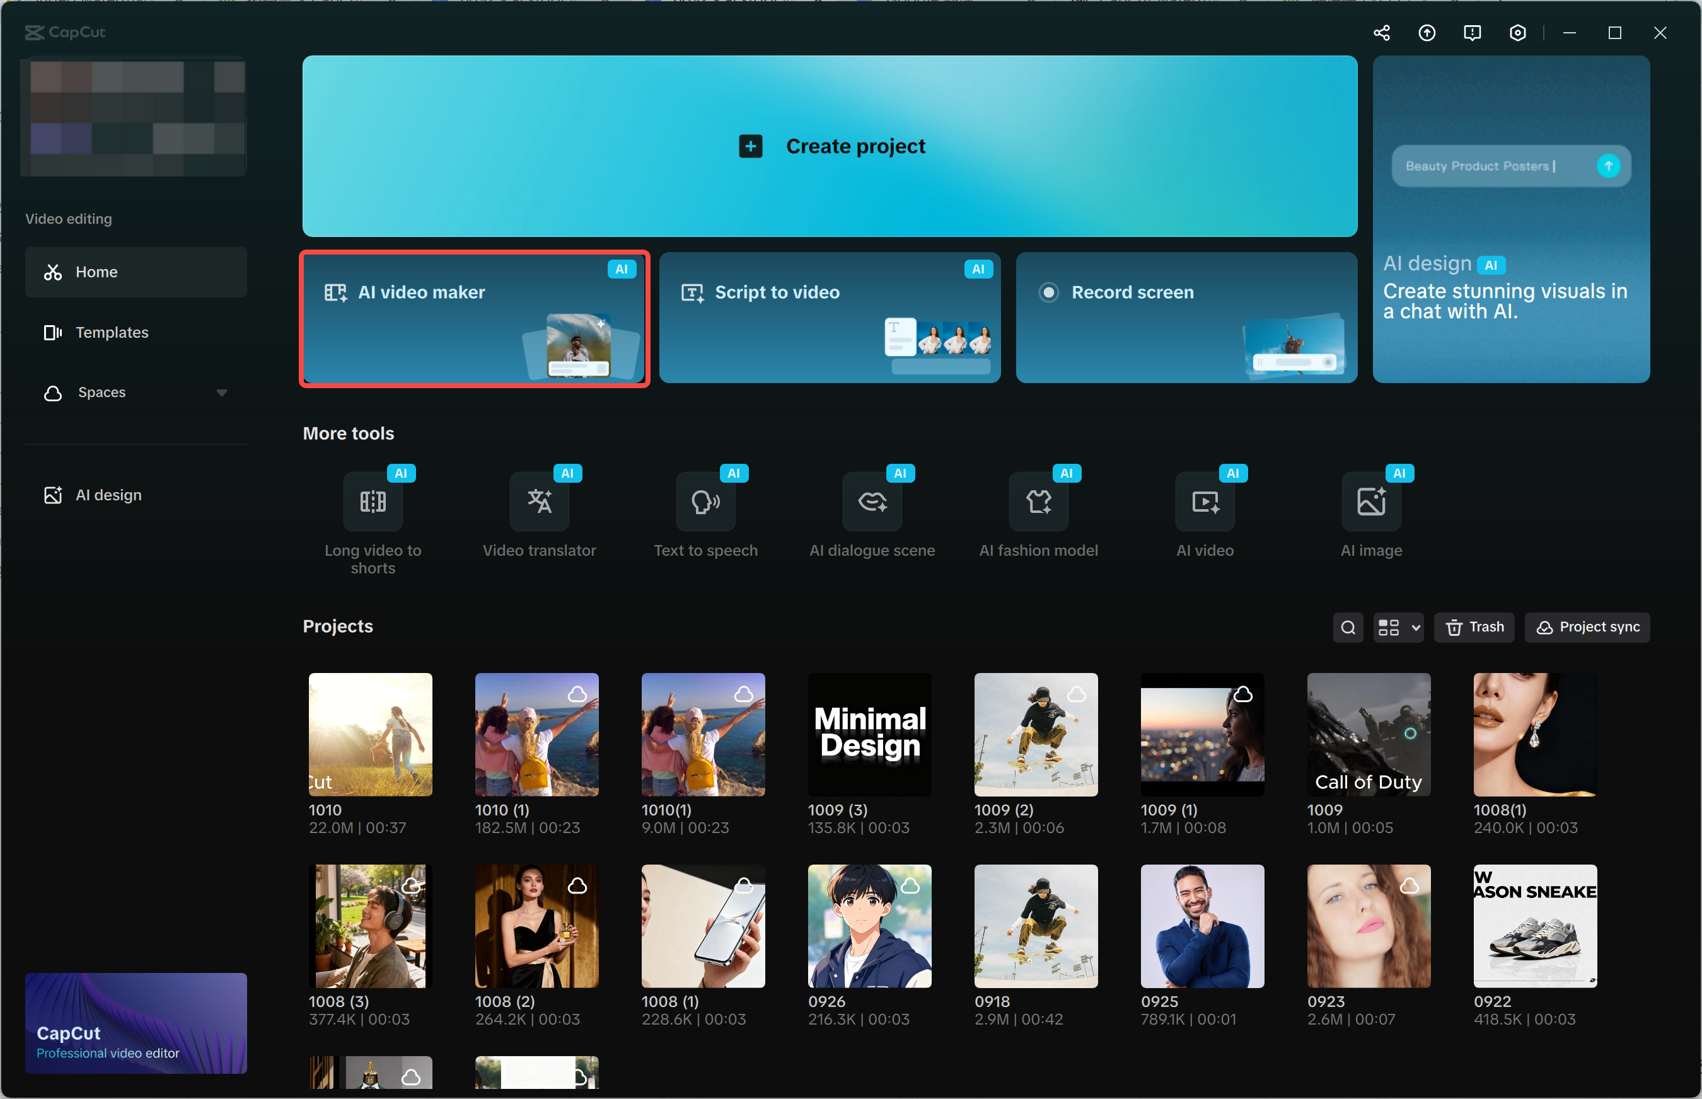Select AI design in the sidebar
The width and height of the screenshot is (1702, 1099).
tap(108, 495)
